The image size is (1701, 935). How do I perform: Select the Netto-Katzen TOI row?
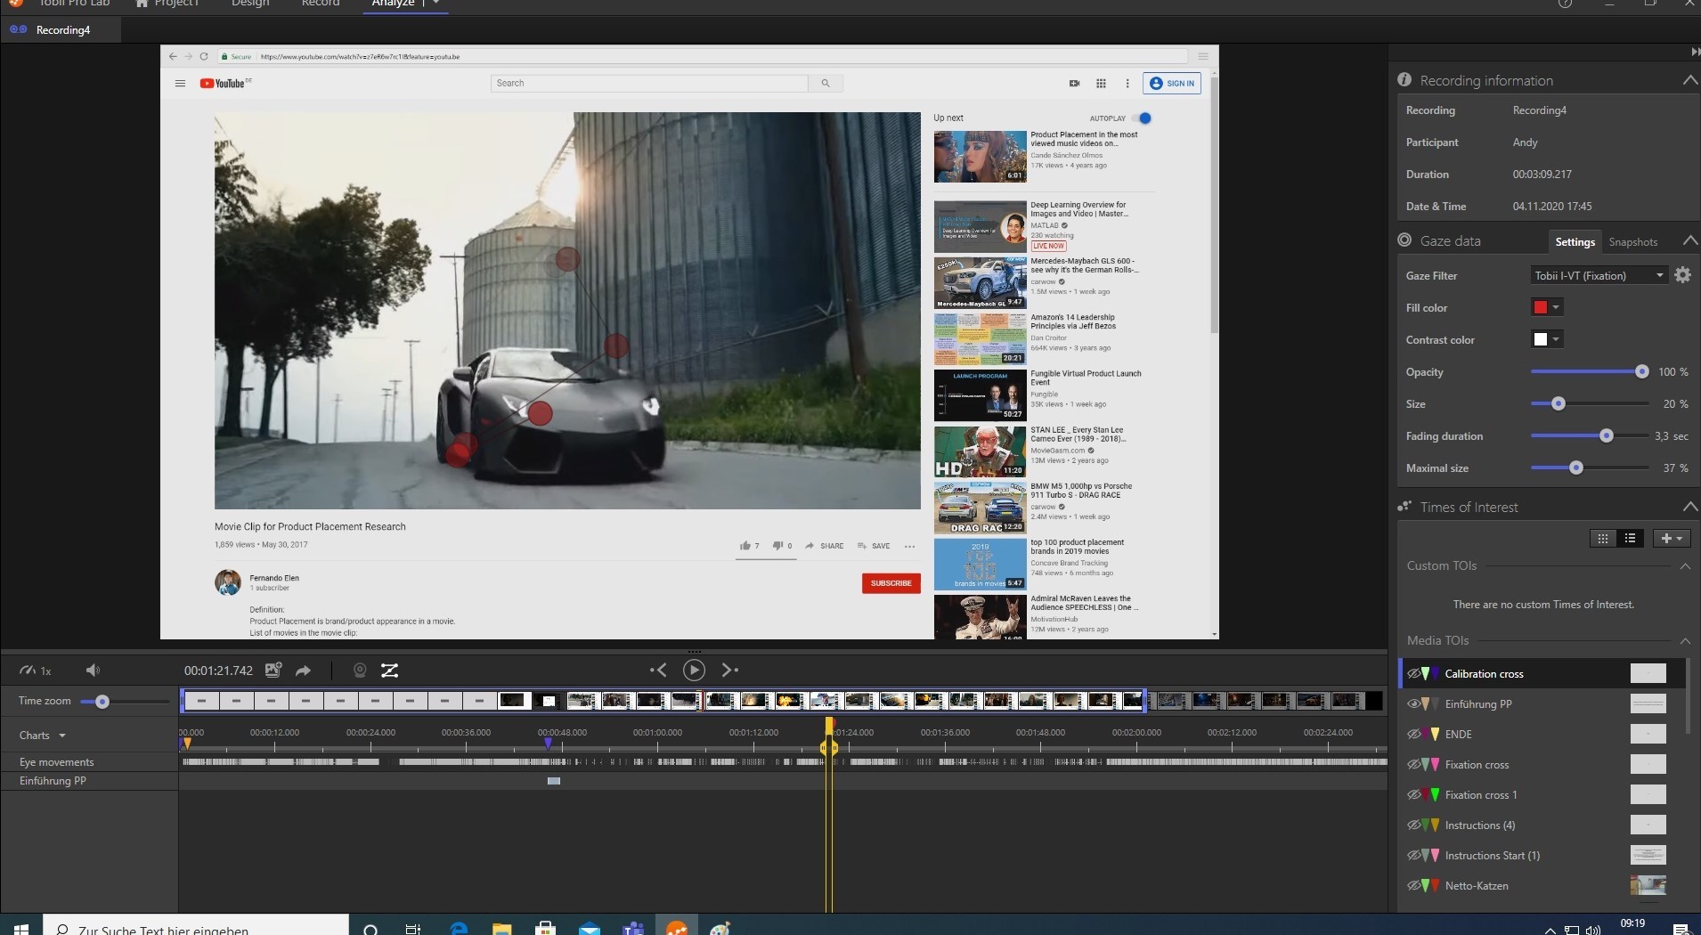(1542, 885)
